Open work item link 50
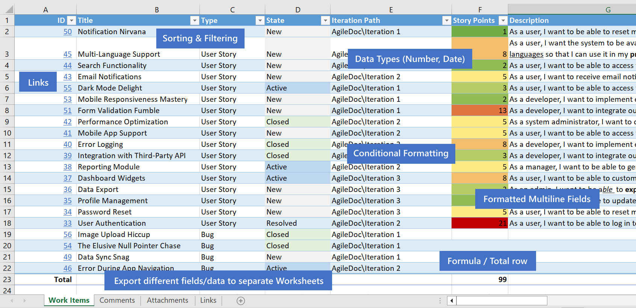The width and height of the screenshot is (636, 308). tap(68, 32)
